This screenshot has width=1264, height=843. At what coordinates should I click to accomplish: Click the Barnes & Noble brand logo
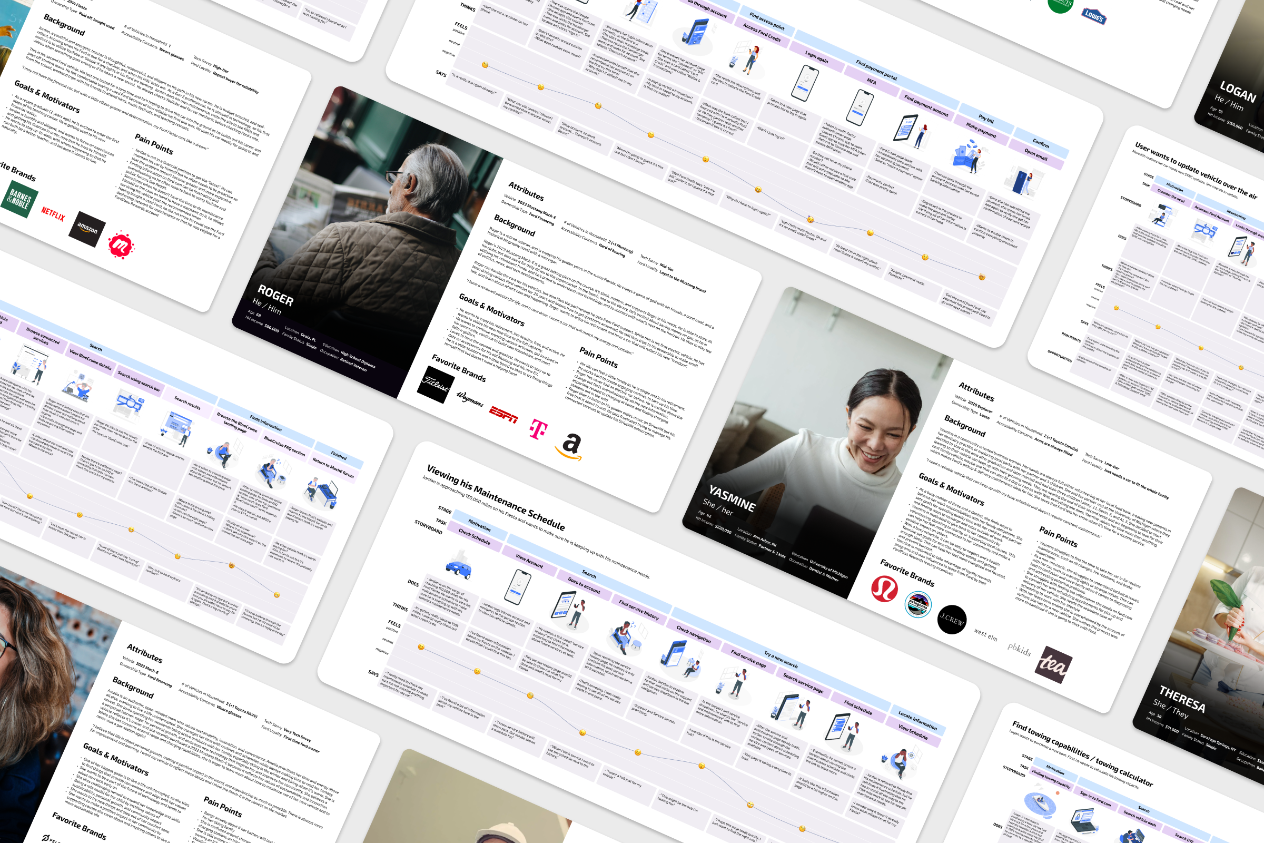click(19, 200)
